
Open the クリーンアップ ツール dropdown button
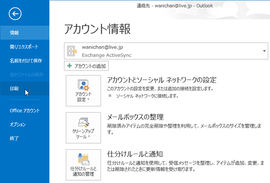pyautogui.click(x=83, y=128)
